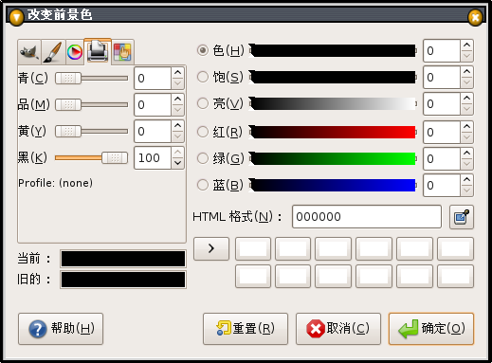
Task: Click the Yellow (Y) slider track
Action: pyautogui.click(x=92, y=131)
